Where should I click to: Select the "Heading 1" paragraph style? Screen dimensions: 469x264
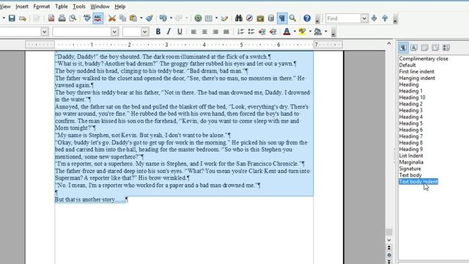coord(410,91)
